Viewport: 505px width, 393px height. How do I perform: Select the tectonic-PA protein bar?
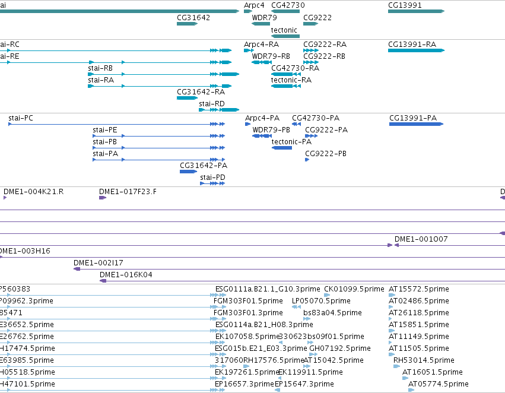[x=282, y=148]
